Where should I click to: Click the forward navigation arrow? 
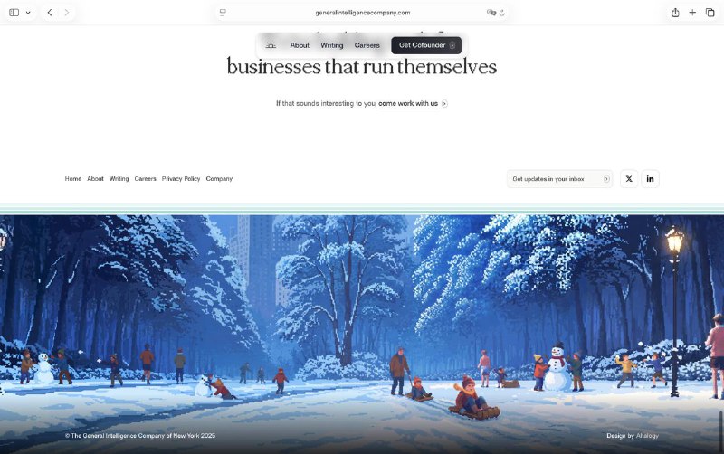67,13
